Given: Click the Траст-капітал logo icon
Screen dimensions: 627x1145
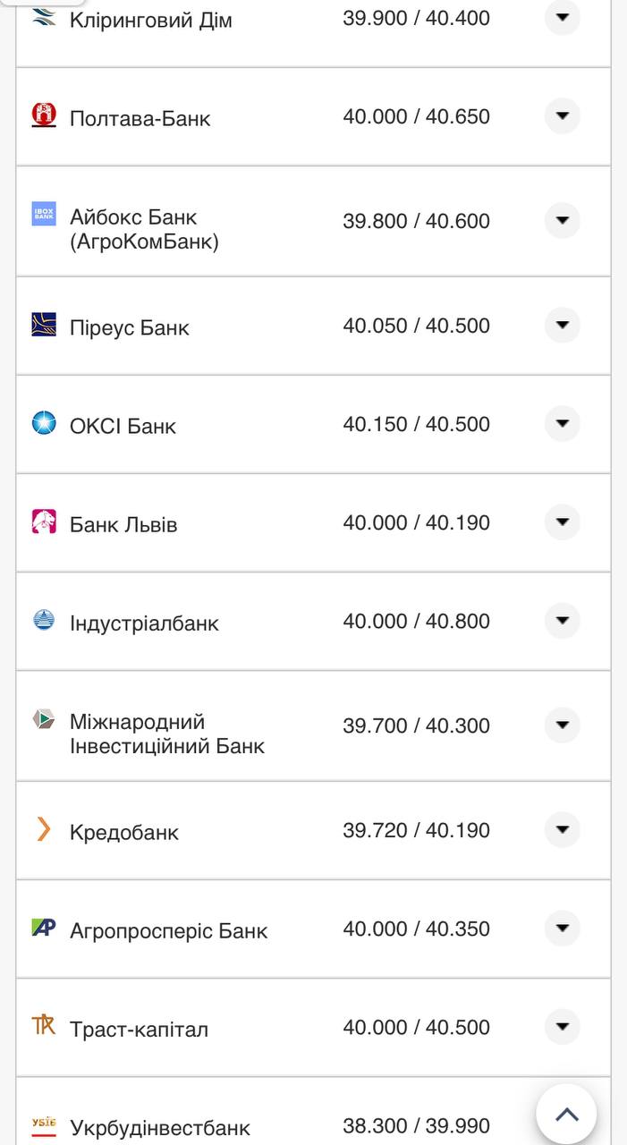Looking at the screenshot, I should 42,1027.
